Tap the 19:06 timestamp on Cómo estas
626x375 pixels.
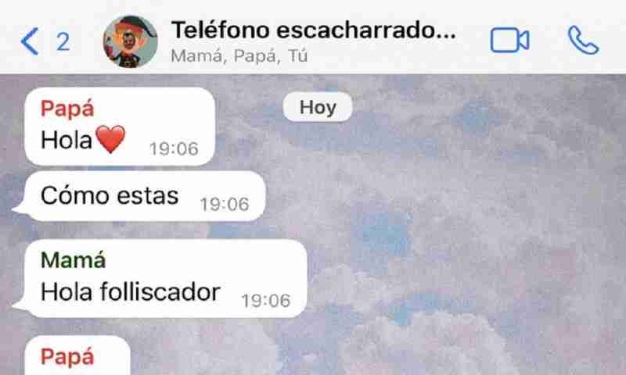click(225, 205)
